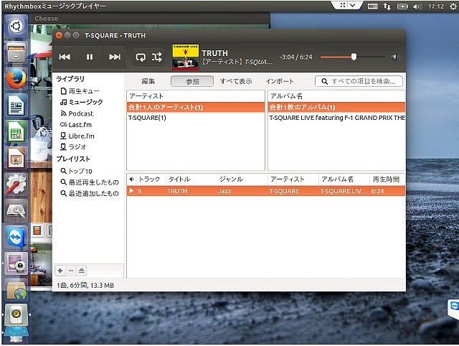The image size is (459, 346).
Task: Open the system sound indicator
Action: click(x=417, y=6)
